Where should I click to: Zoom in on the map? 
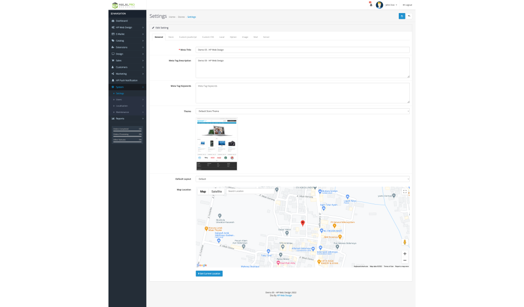405,253
